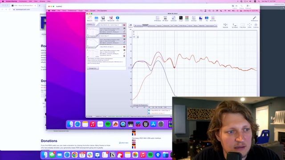Image resolution: width=285 pixels, height=160 pixels.
Task: Open Screen Sharing menu in top bar
Action: (11, 1)
